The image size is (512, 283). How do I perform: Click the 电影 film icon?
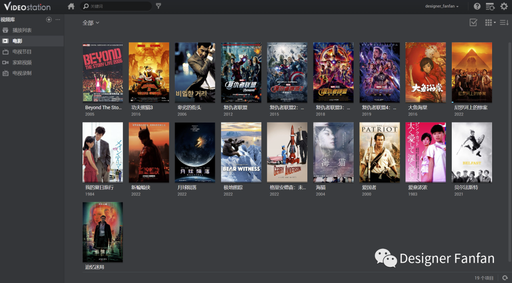coord(6,41)
